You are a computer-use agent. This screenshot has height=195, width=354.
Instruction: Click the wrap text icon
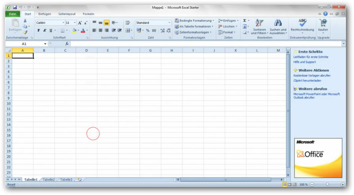pos(128,22)
